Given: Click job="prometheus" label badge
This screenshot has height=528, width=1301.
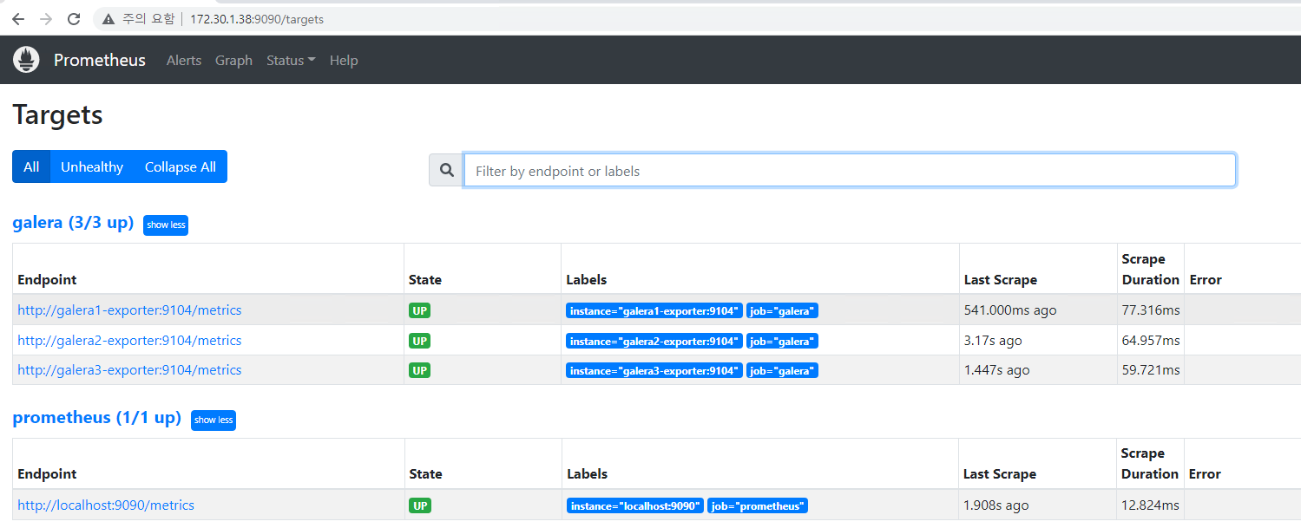Looking at the screenshot, I should coord(758,506).
